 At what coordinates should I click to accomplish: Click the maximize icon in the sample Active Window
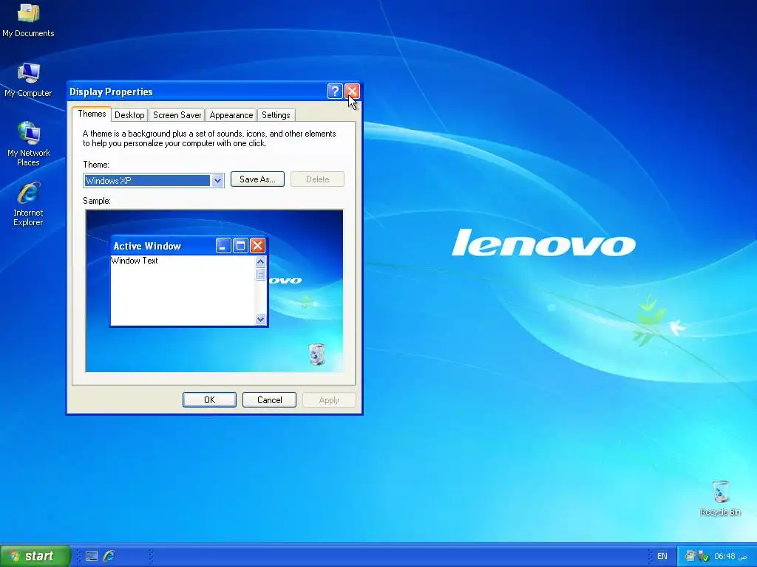(x=240, y=246)
